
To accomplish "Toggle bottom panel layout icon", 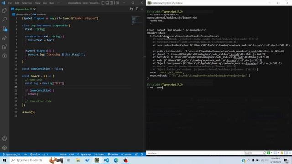I will tap(107, 3).
